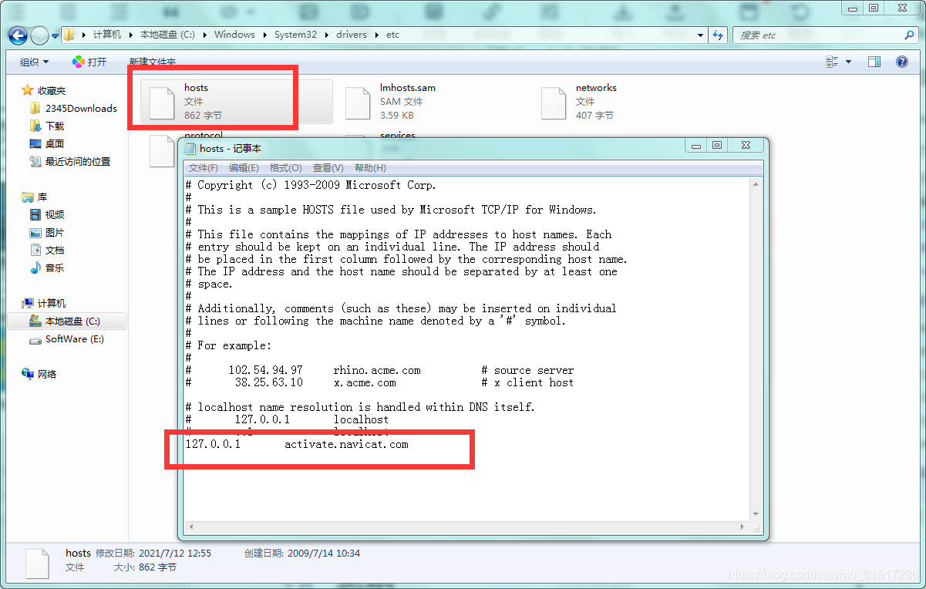
Task: Click the refresh button next to address bar
Action: pos(718,35)
